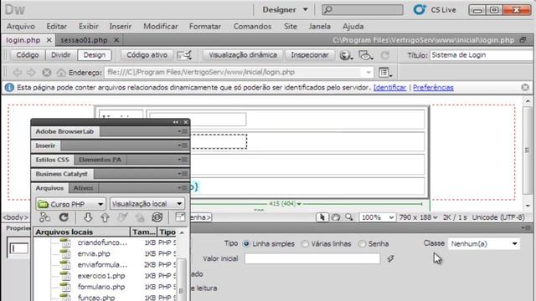
Task: Click the Put files up-arrow icon
Action: [105, 217]
